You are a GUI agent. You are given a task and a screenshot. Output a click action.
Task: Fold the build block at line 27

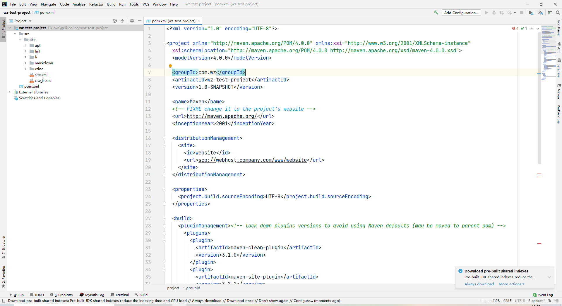click(165, 218)
